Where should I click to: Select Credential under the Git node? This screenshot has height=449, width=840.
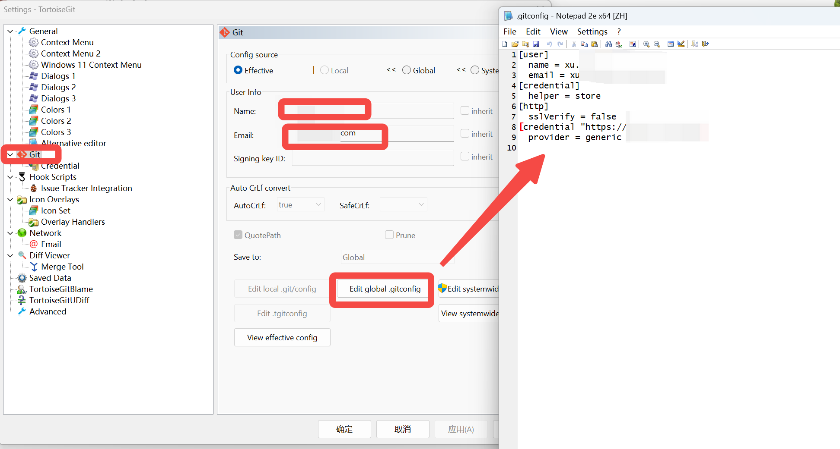tap(60, 166)
